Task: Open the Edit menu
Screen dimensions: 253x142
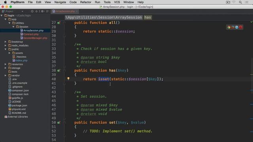Action: pos(39,2)
